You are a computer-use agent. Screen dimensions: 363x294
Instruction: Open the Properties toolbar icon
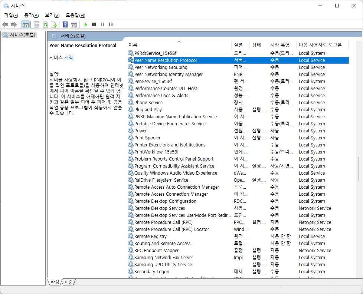(36, 24)
